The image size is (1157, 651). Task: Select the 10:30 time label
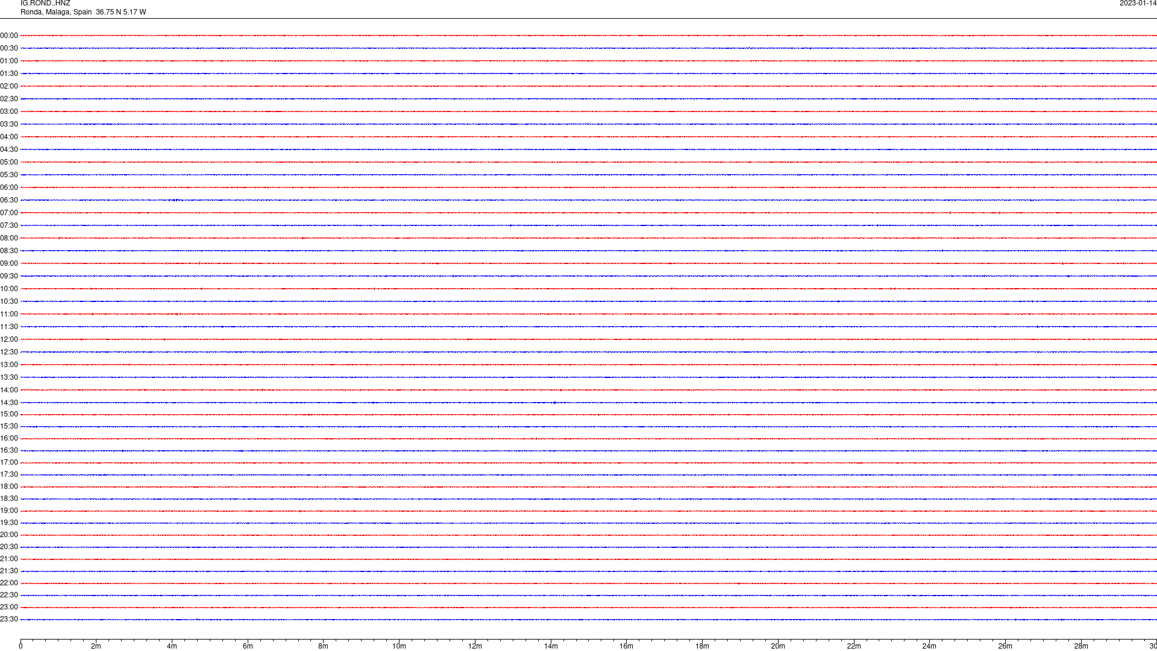pyautogui.click(x=9, y=301)
